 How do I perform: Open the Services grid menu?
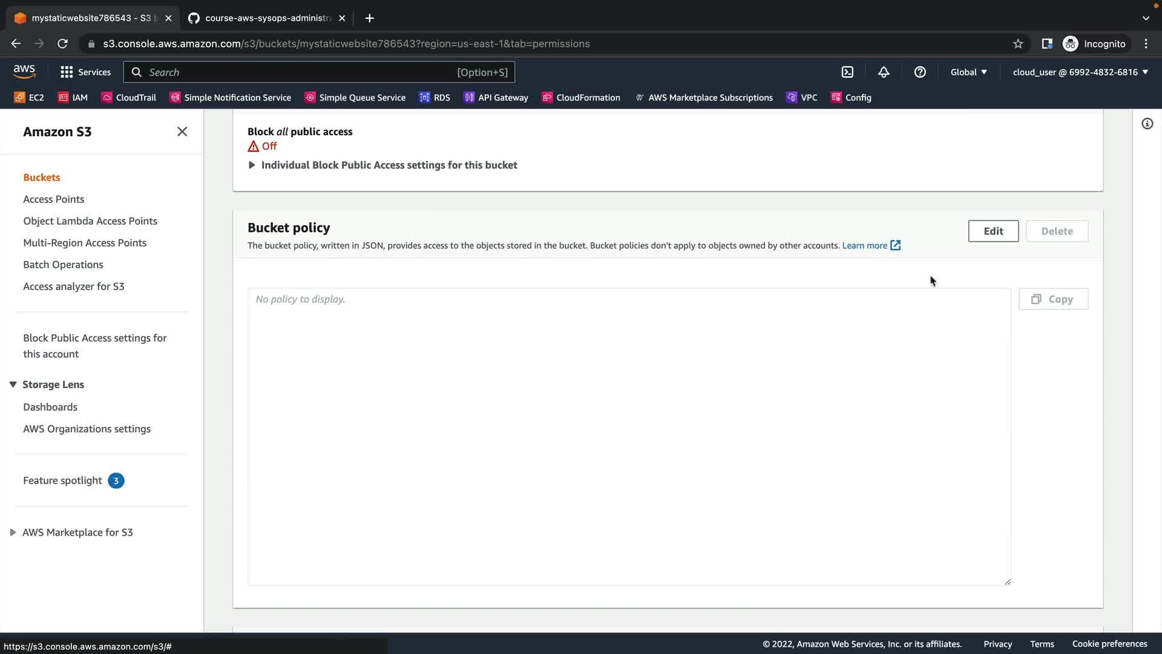click(x=85, y=72)
